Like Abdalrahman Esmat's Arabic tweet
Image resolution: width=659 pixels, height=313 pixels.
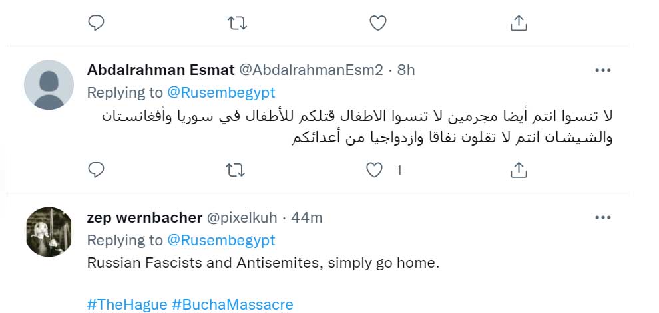[376, 171]
